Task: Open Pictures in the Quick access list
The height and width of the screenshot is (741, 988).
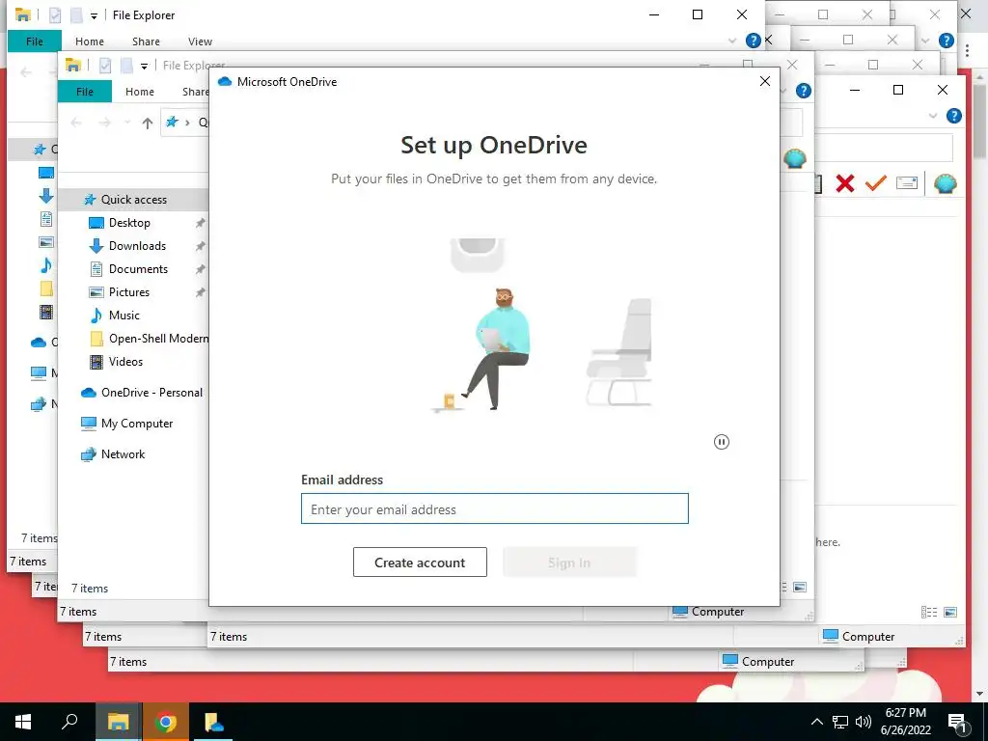Action: point(128,292)
